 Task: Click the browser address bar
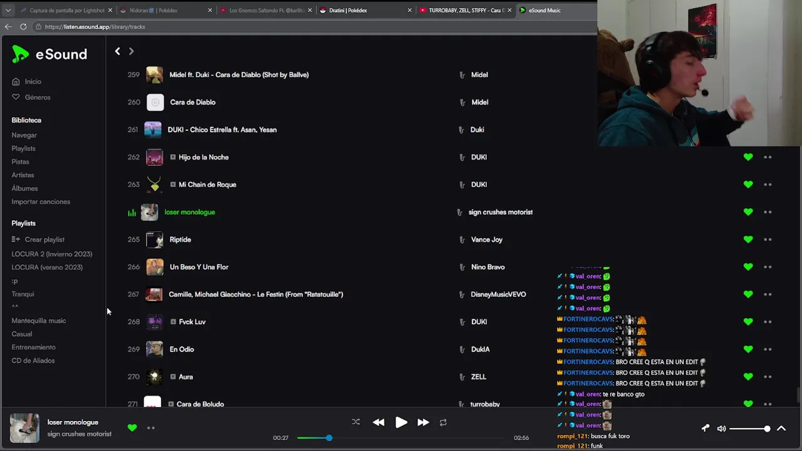313,27
